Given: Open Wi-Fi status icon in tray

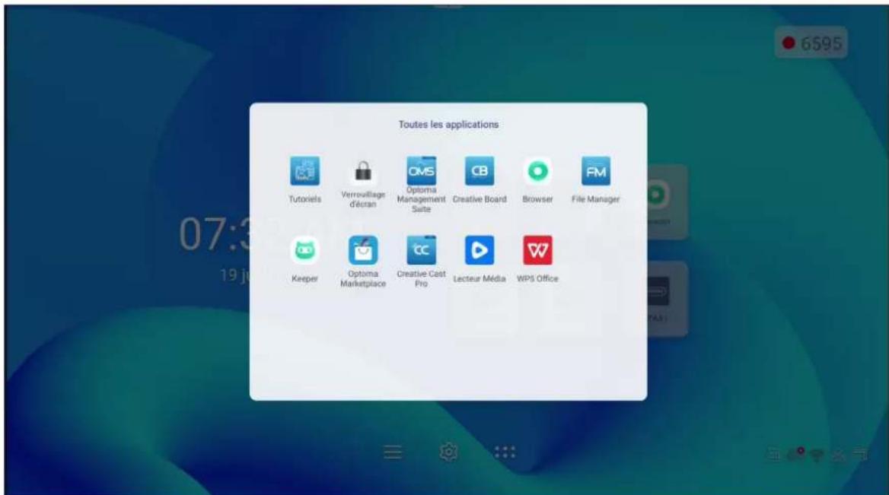Looking at the screenshot, I should click(817, 455).
